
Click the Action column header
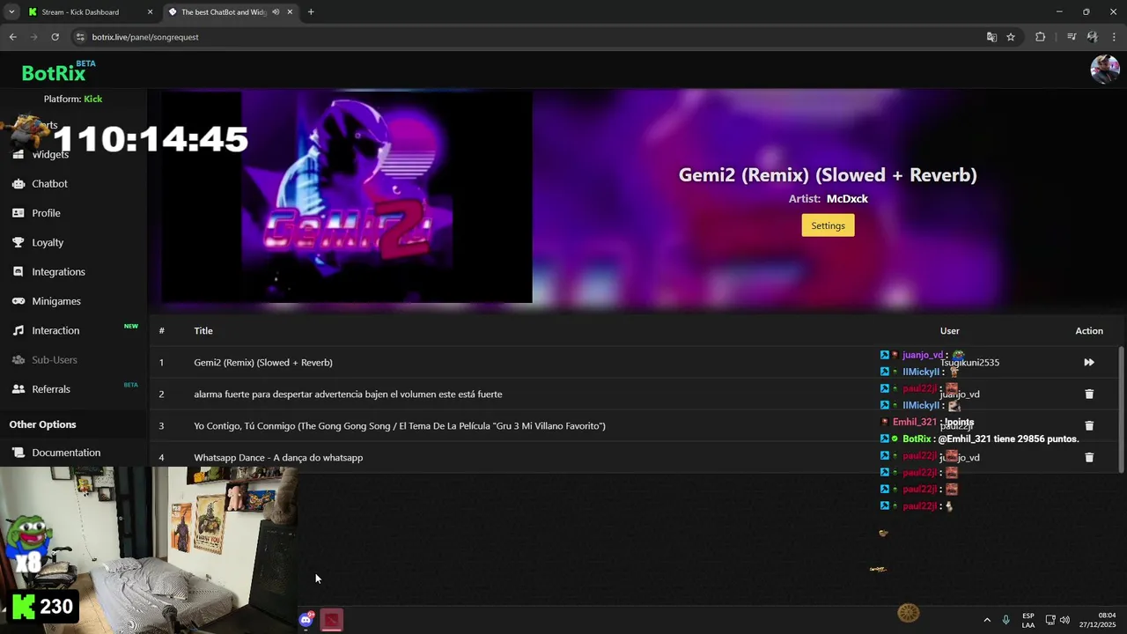[1089, 330]
